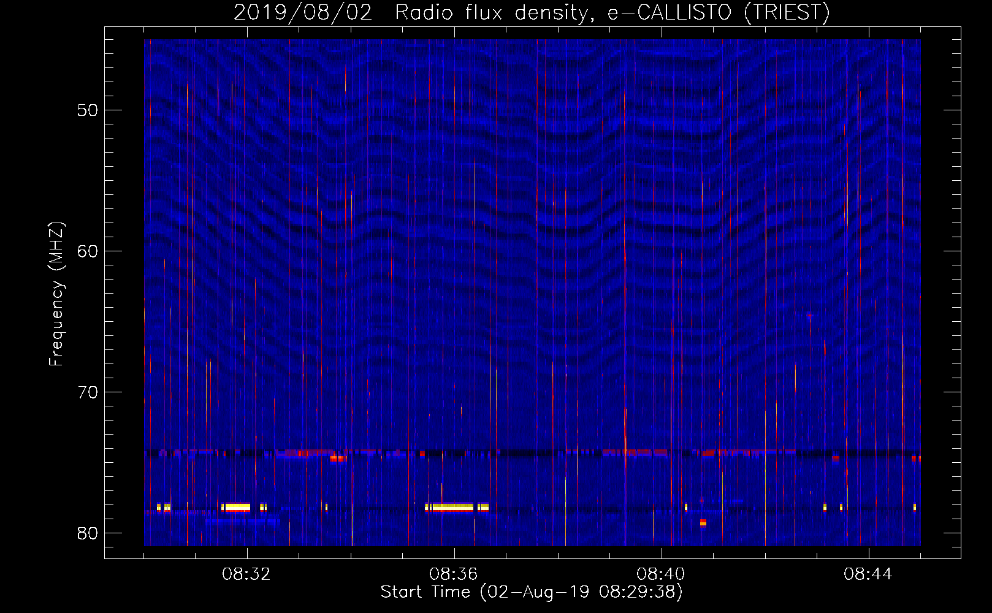Click the 60 frequency tick label
Viewport: 992px width, 613px height.
(x=88, y=251)
